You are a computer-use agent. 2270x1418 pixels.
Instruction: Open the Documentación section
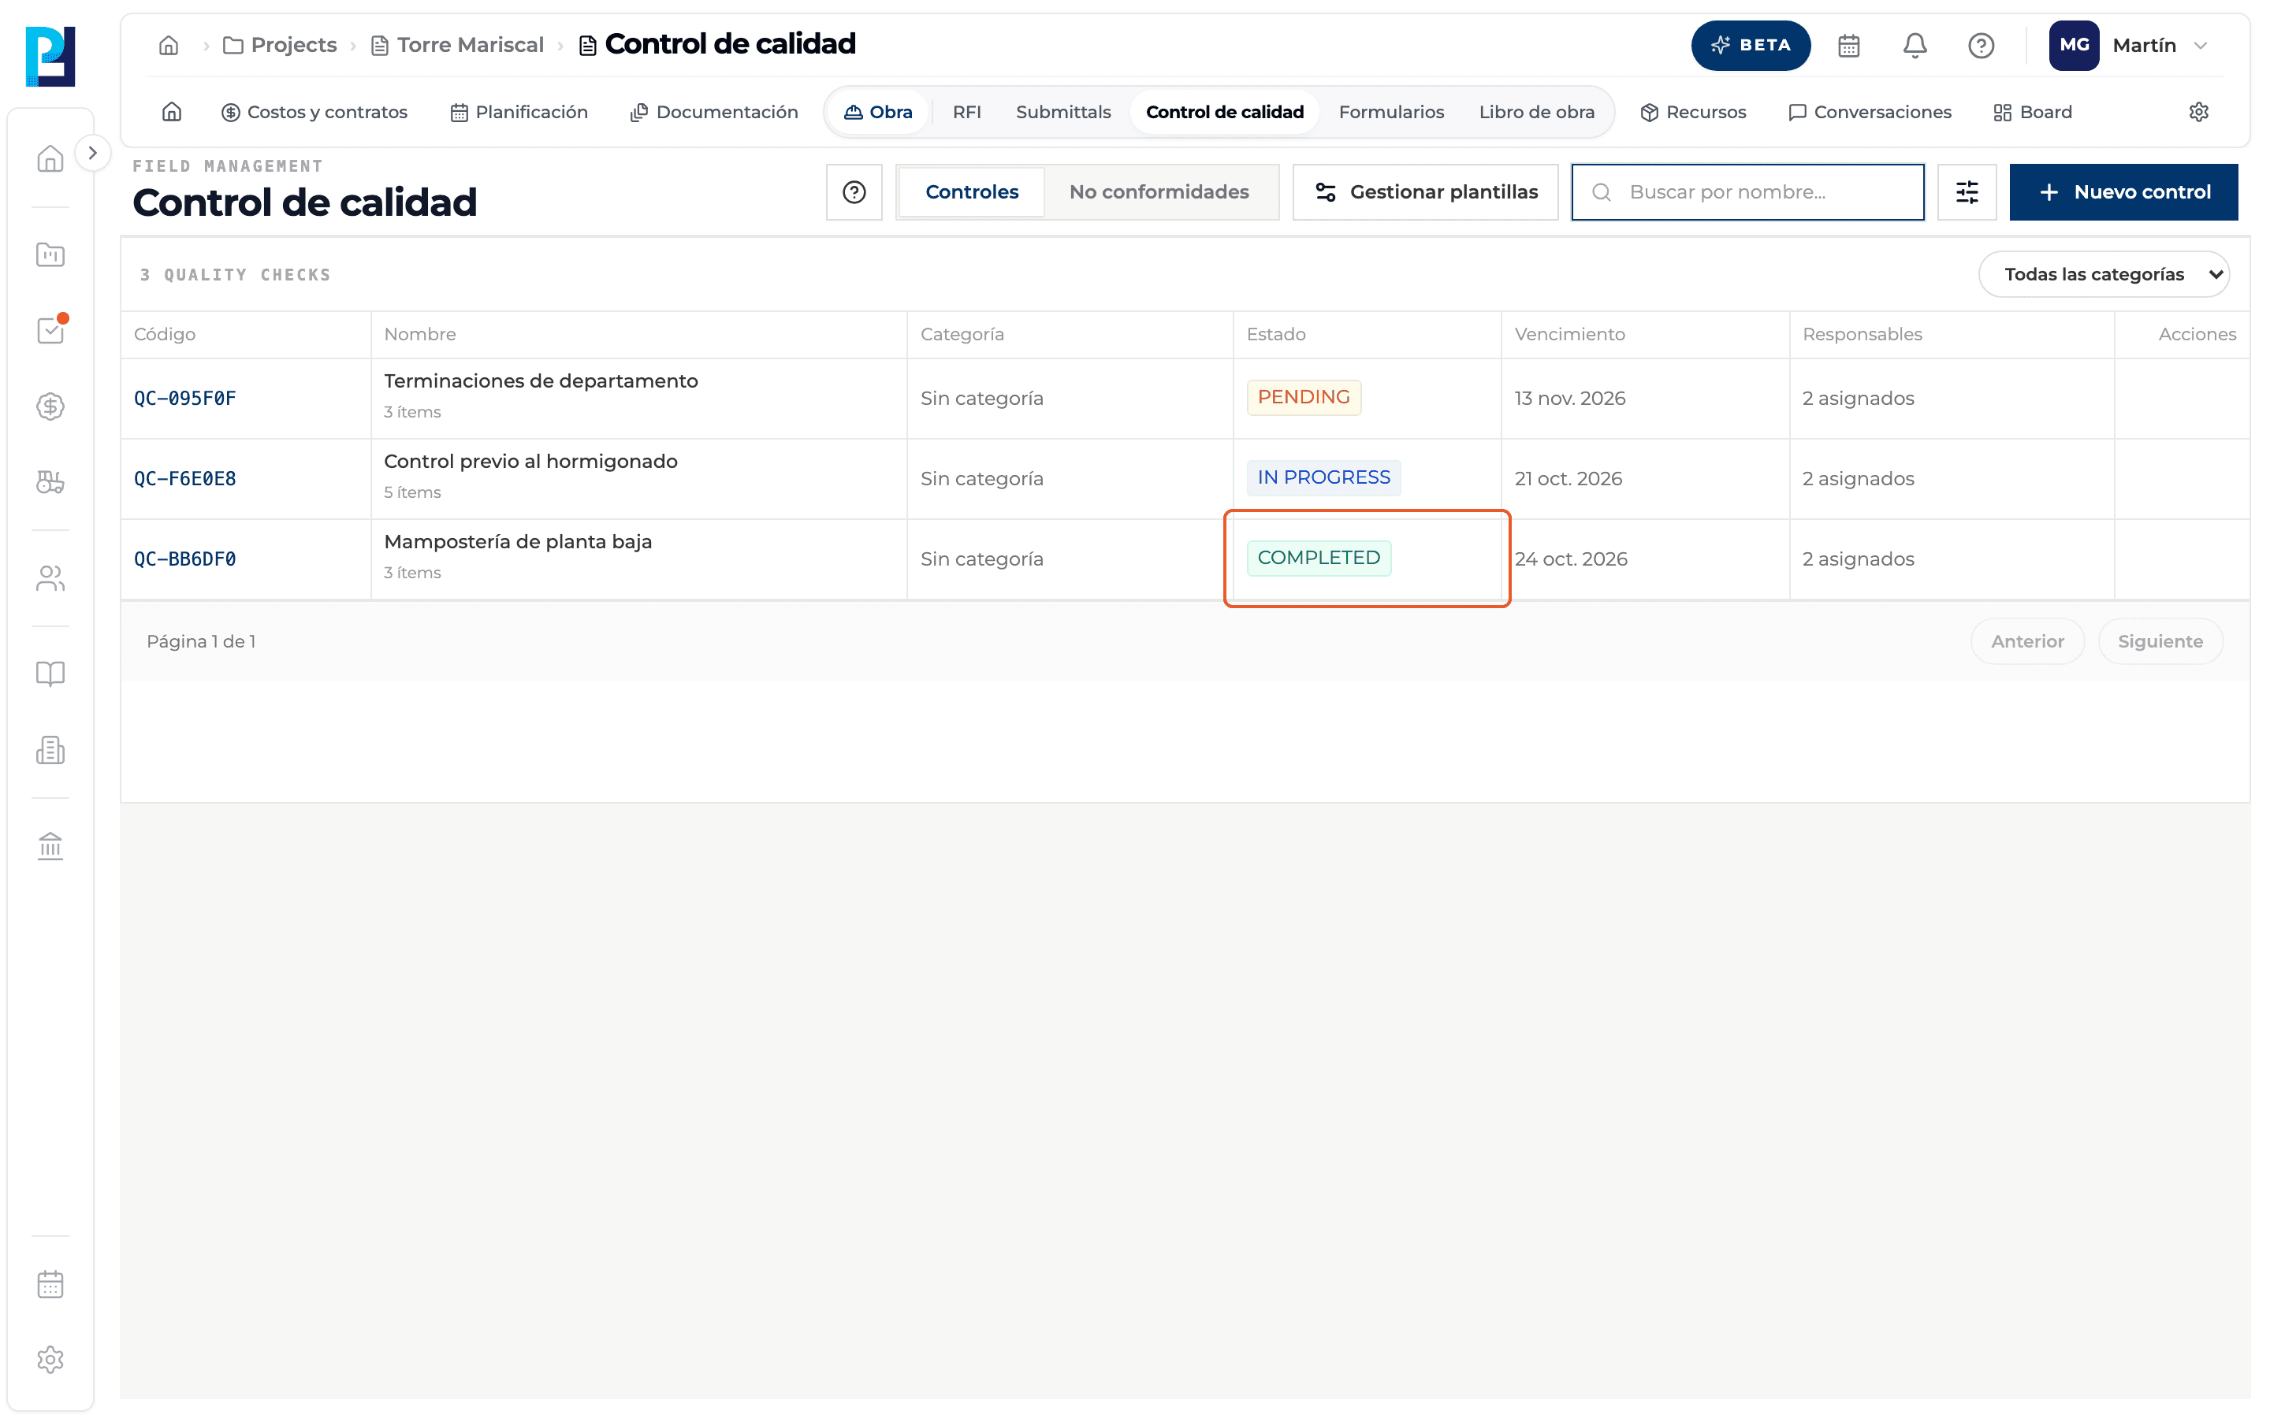[714, 112]
